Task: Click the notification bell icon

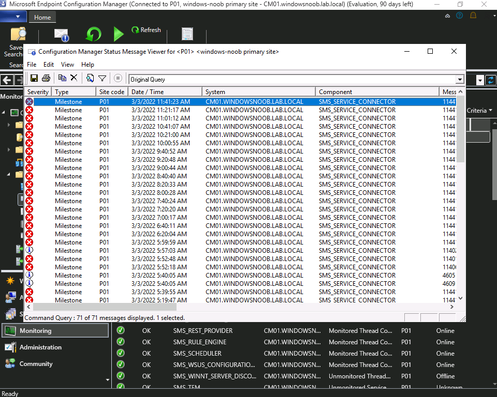Action: point(473,16)
